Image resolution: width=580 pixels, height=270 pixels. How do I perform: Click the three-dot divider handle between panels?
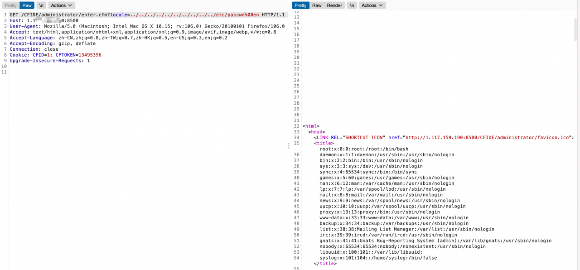tap(289, 146)
